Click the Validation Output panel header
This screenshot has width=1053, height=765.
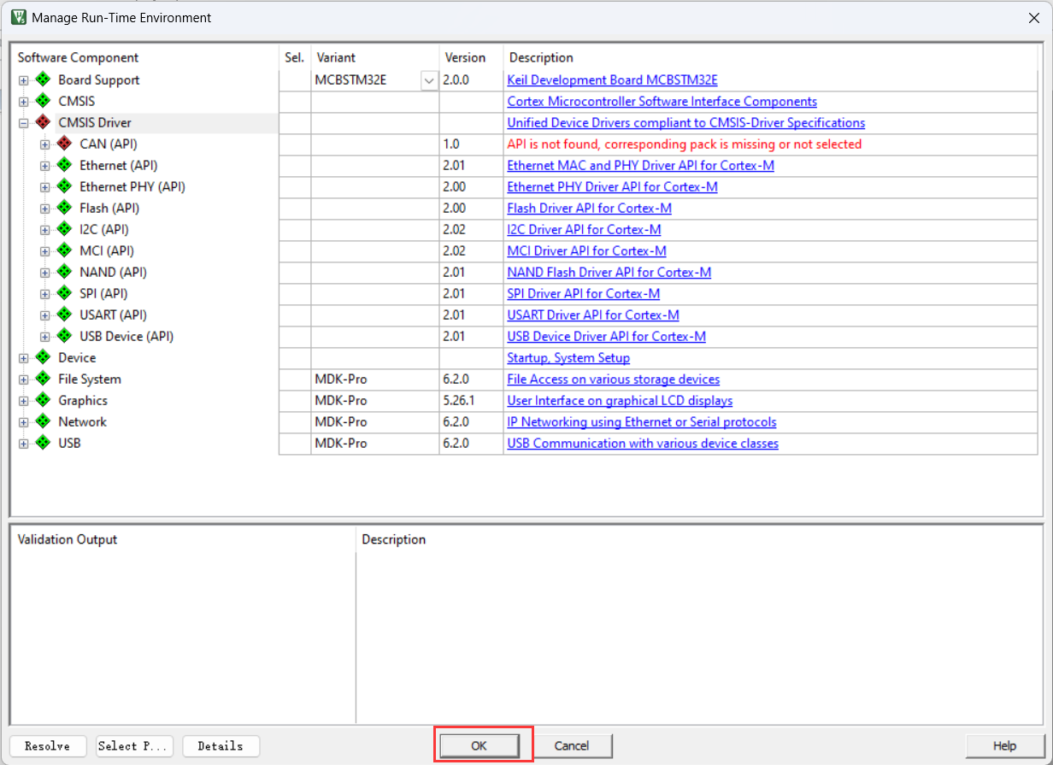tap(68, 539)
